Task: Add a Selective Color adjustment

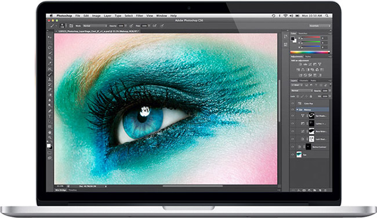Action: [x=315, y=75]
